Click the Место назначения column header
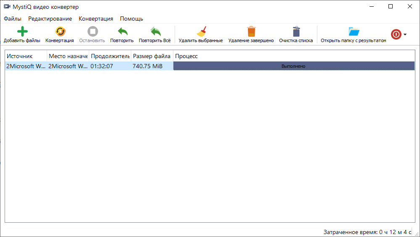The height and width of the screenshot is (237, 420). pyautogui.click(x=68, y=56)
